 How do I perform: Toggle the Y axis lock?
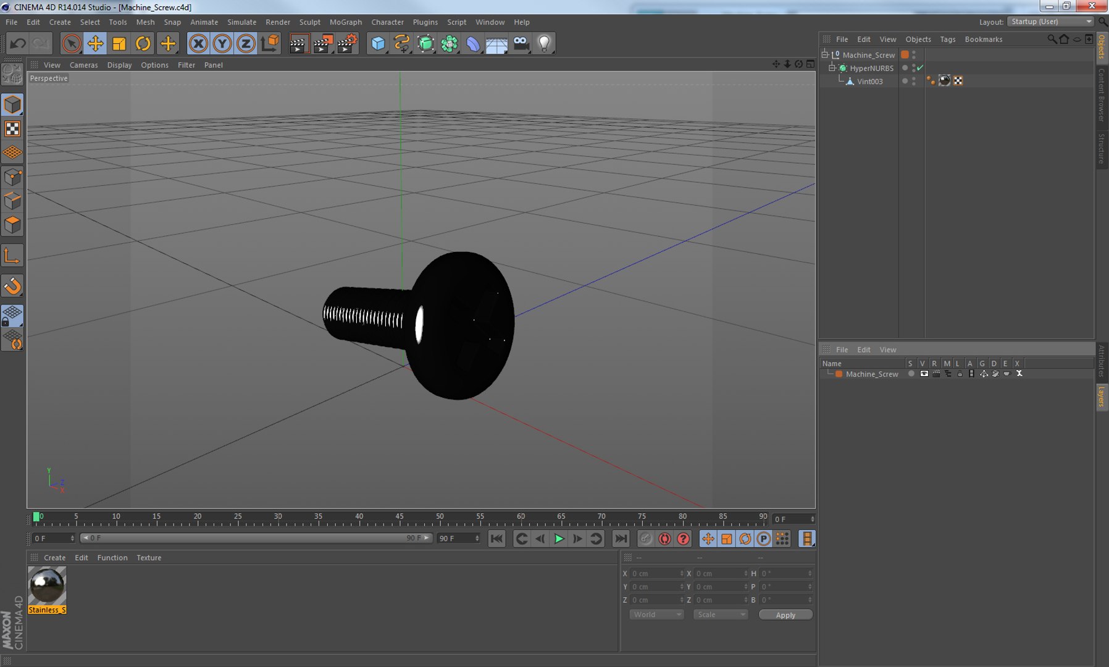tap(222, 43)
